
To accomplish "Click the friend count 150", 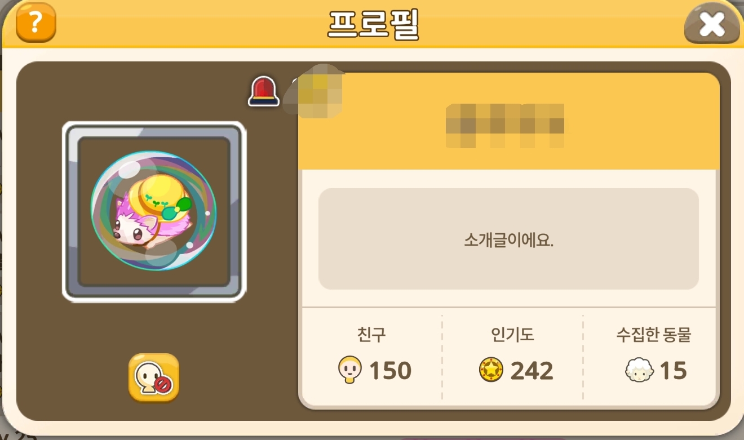I will (x=391, y=371).
